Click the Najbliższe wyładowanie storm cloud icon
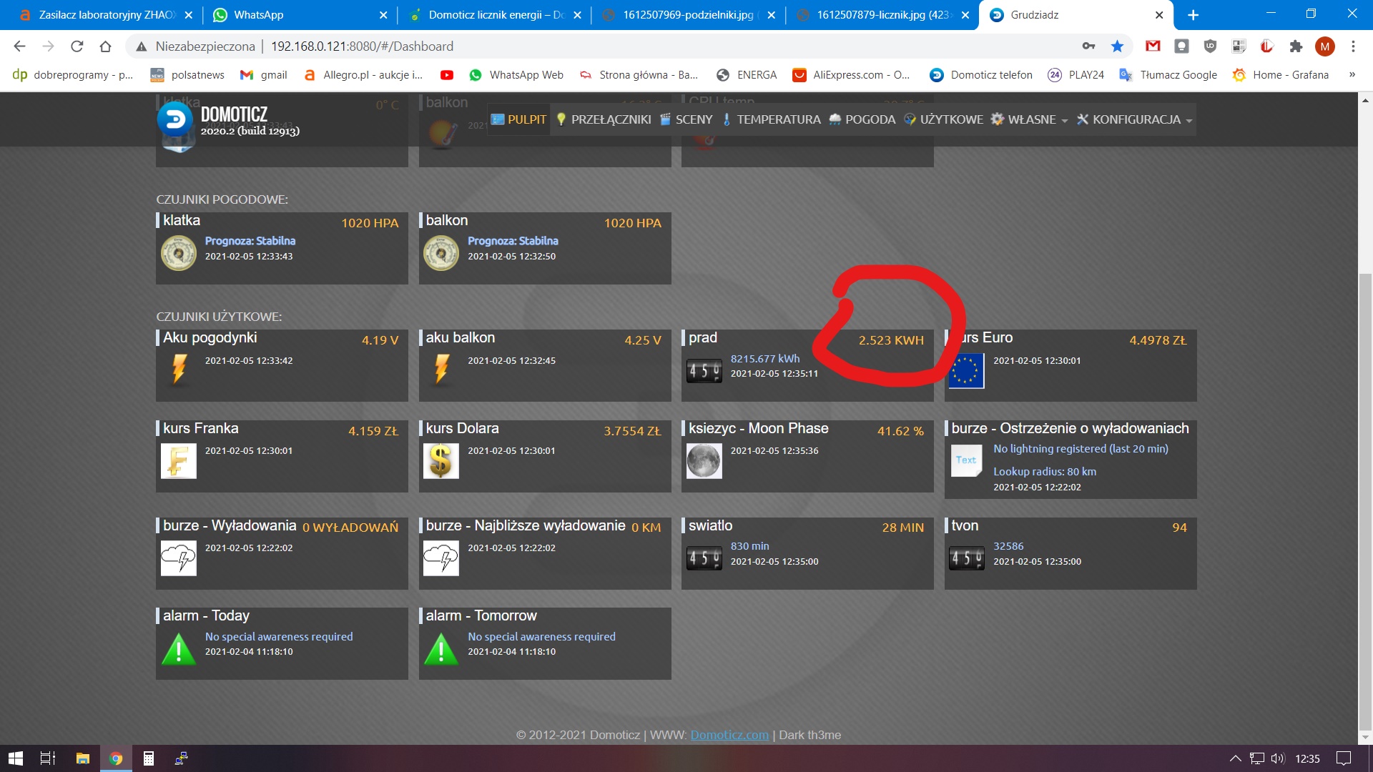The height and width of the screenshot is (772, 1373). (x=441, y=558)
